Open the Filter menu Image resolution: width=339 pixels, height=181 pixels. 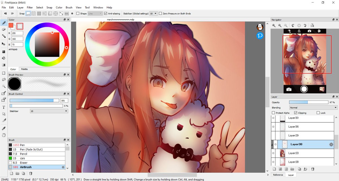click(30, 7)
